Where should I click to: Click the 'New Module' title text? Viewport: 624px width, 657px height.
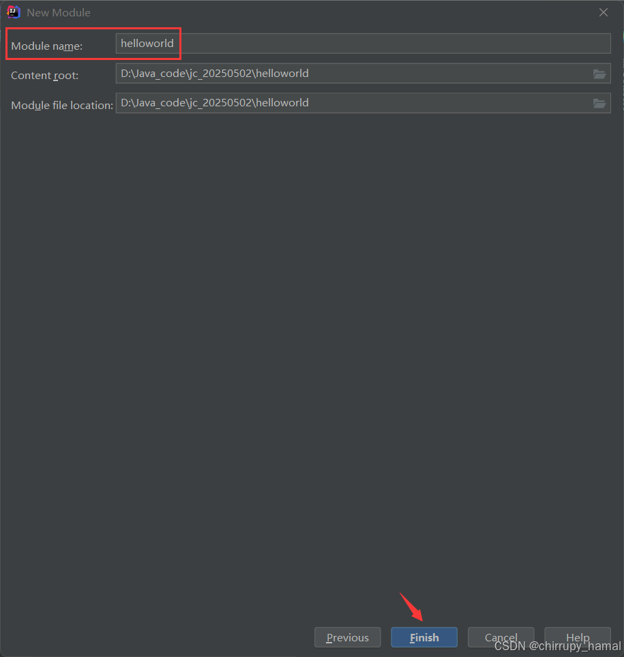tap(58, 12)
